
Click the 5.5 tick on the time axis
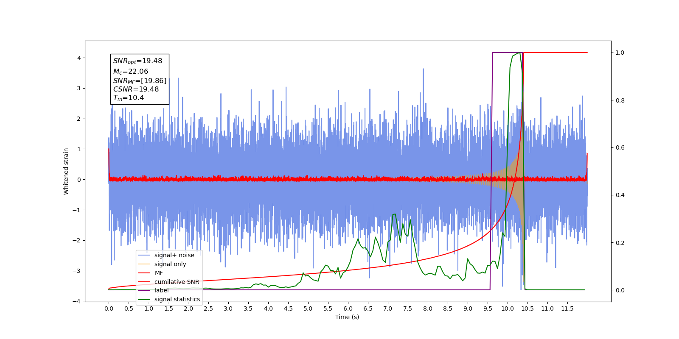pyautogui.click(x=328, y=308)
